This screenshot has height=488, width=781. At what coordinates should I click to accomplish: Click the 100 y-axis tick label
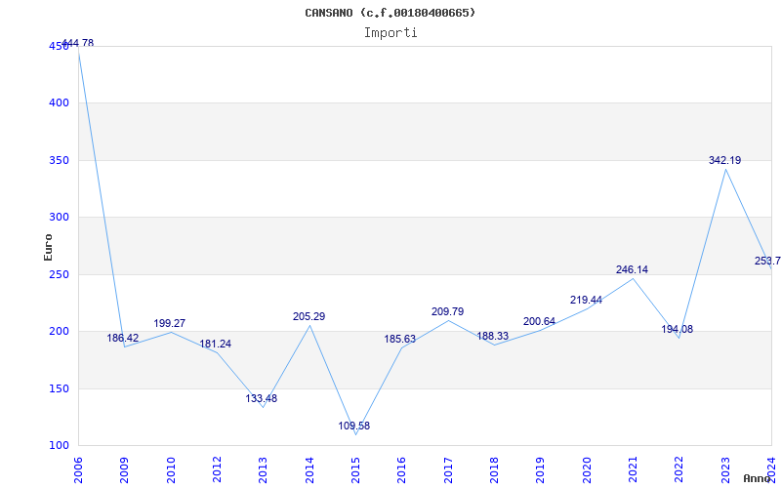(x=59, y=446)
